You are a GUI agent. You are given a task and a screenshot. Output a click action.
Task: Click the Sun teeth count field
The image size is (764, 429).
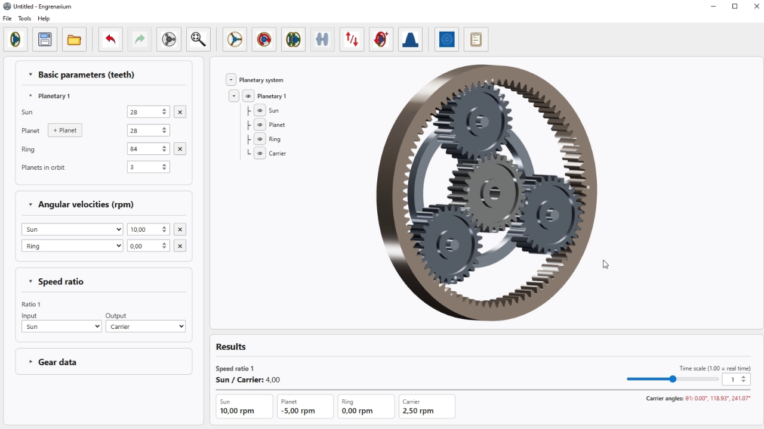(148, 112)
